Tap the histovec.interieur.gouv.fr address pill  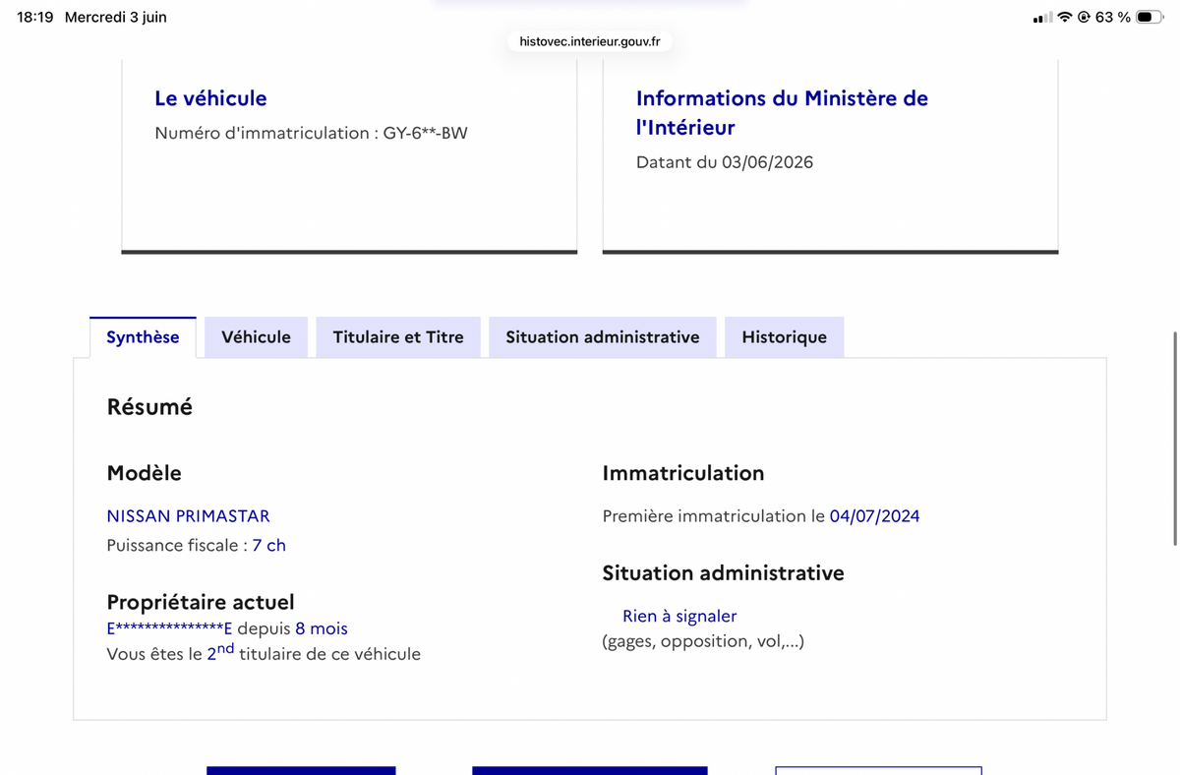coord(590,41)
